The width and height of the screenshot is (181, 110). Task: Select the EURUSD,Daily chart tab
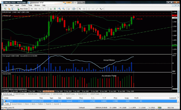point(8,94)
